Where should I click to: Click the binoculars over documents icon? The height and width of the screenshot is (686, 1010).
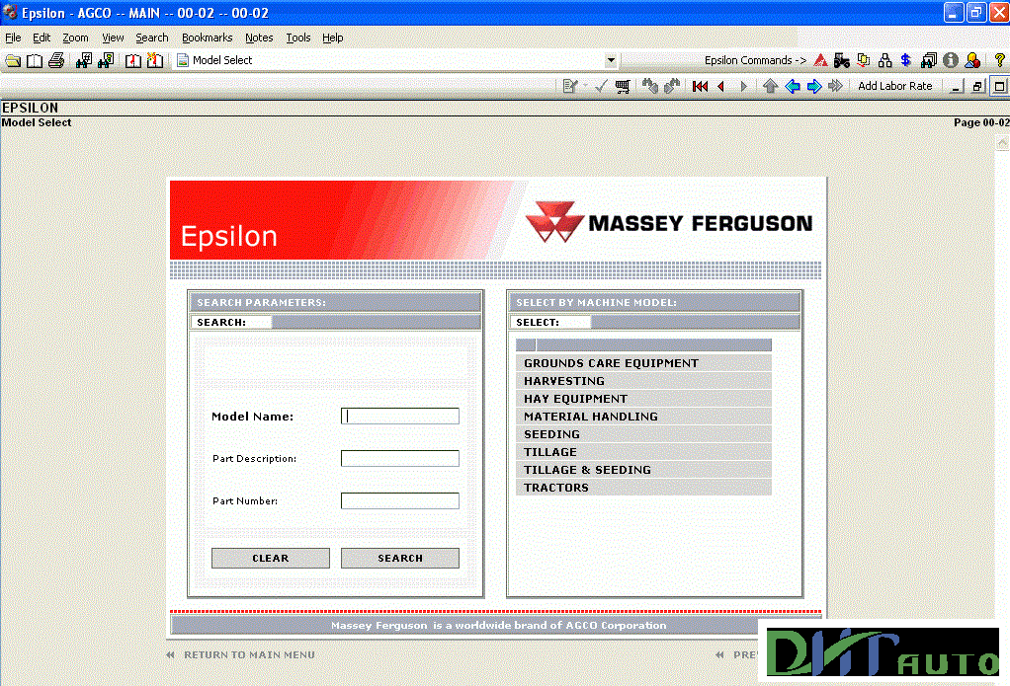928,60
